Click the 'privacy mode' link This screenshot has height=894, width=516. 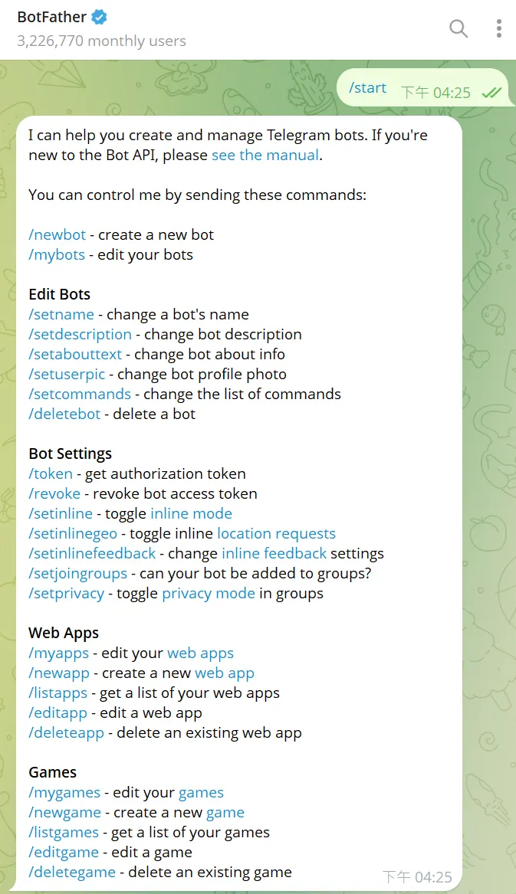coord(208,593)
